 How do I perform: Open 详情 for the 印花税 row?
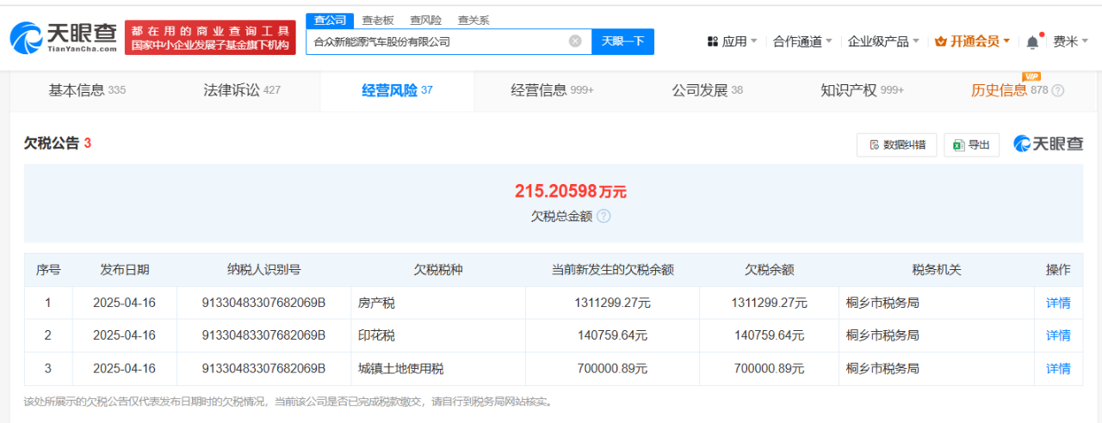click(x=1058, y=335)
